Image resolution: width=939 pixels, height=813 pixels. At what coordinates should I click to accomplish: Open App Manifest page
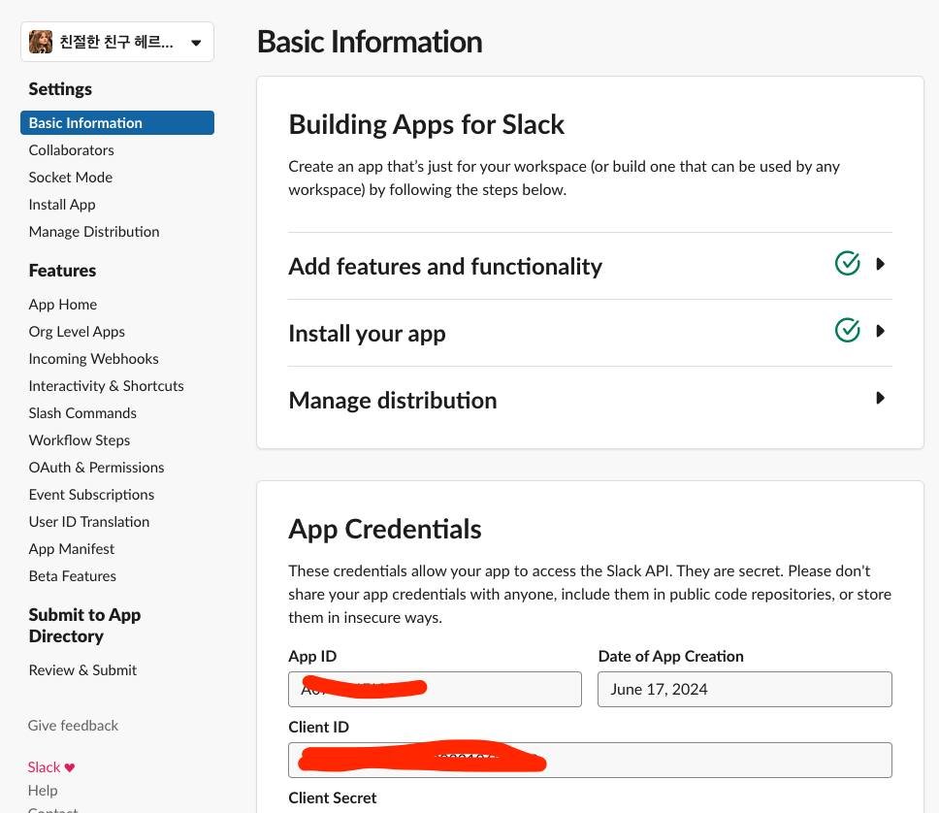71,549
